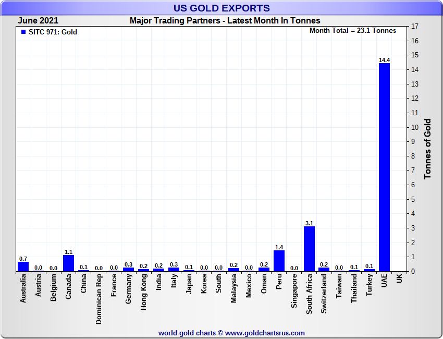Select the UK x-axis label

click(x=399, y=279)
